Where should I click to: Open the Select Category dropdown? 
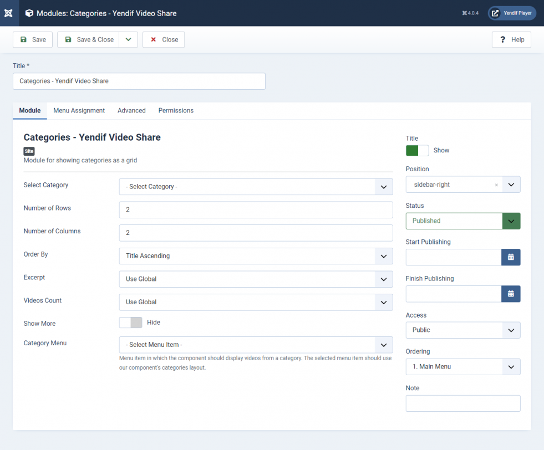tap(256, 187)
